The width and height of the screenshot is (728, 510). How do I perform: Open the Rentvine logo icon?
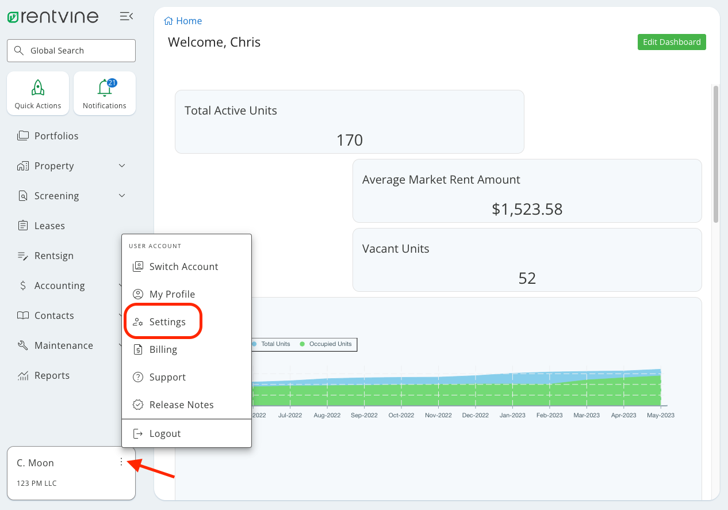pos(13,16)
